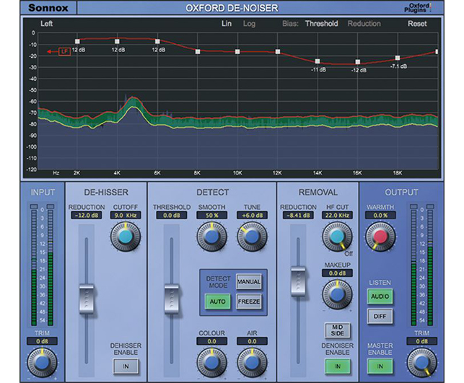This screenshot has width=464, height=383.
Task: Select the 14K node labeled -11 dB
Action: pos(318,61)
